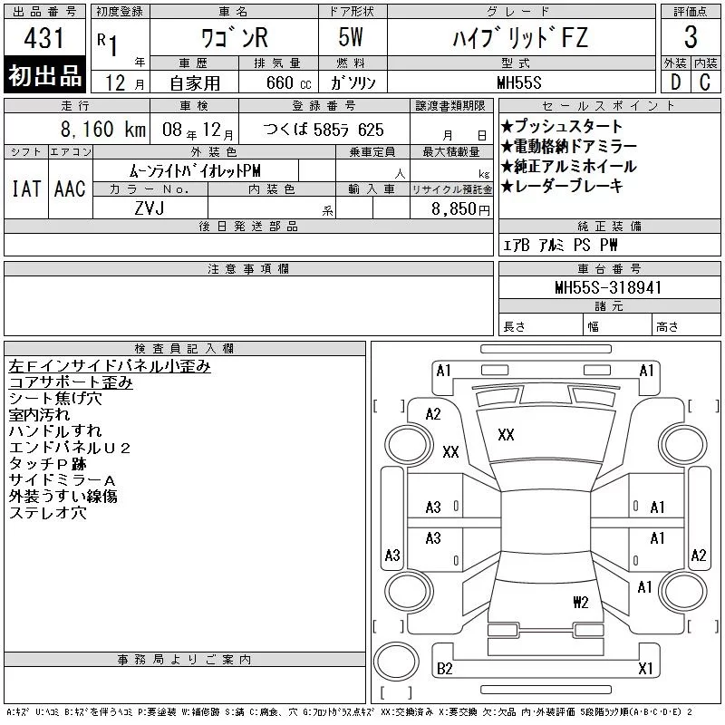The height and width of the screenshot is (725, 725).
Task: Click the sales point ★純正アルミホイール
Action: (x=568, y=166)
